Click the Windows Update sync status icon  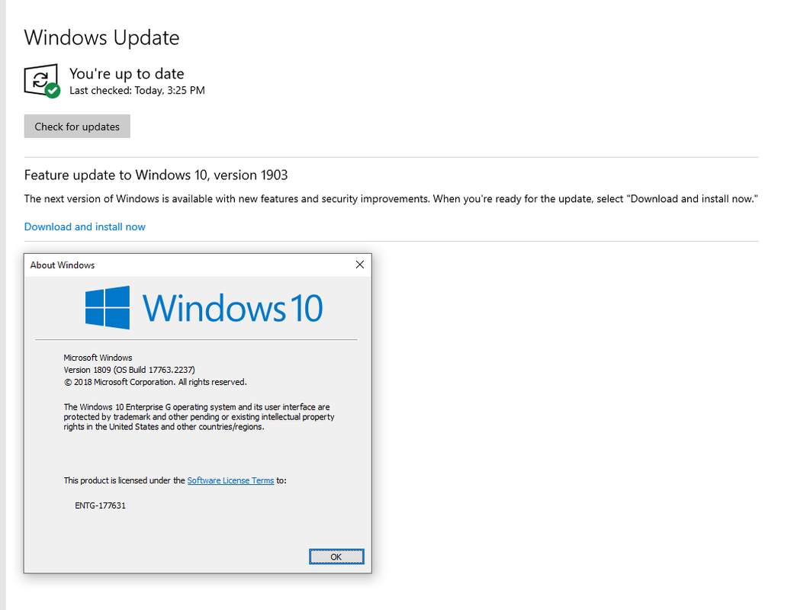pos(42,80)
